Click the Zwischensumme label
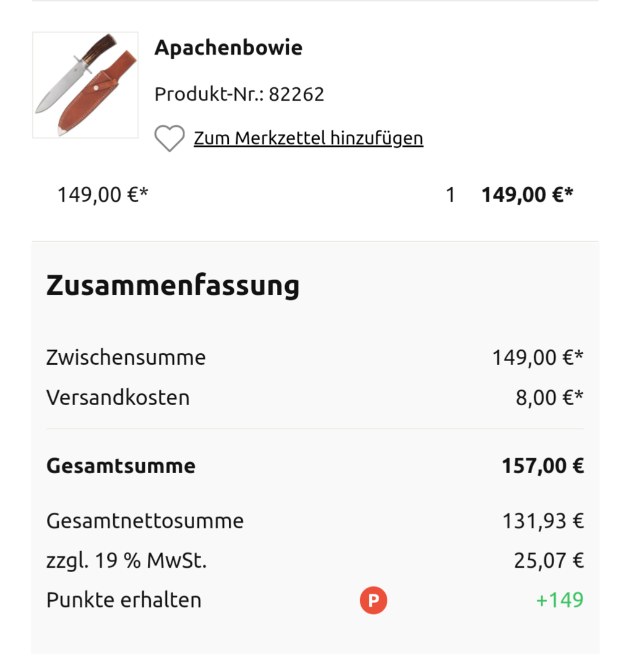 click(126, 358)
